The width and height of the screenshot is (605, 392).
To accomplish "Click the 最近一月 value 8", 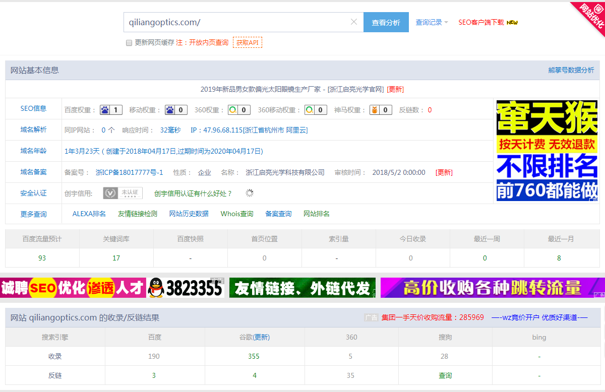I will point(559,258).
